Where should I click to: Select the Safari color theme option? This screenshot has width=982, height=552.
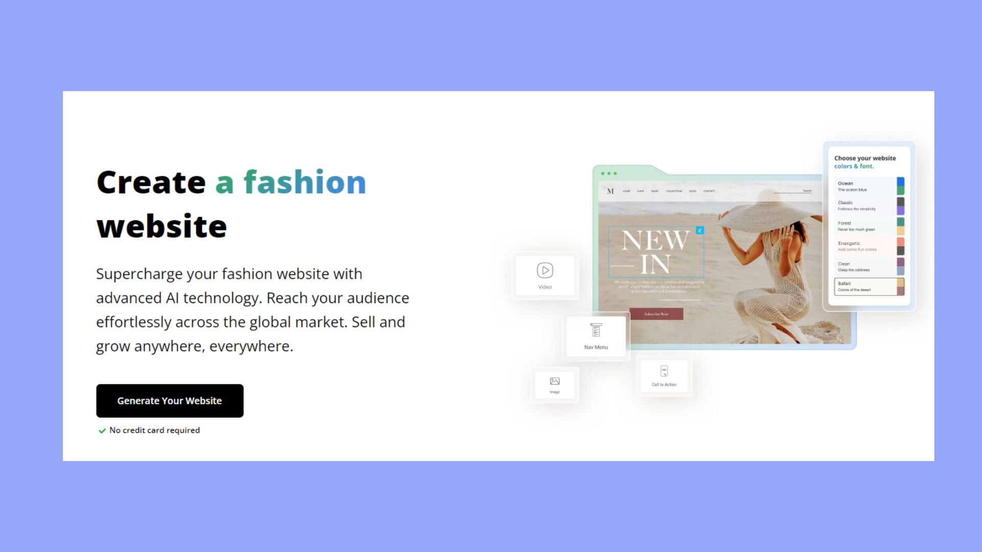click(869, 287)
